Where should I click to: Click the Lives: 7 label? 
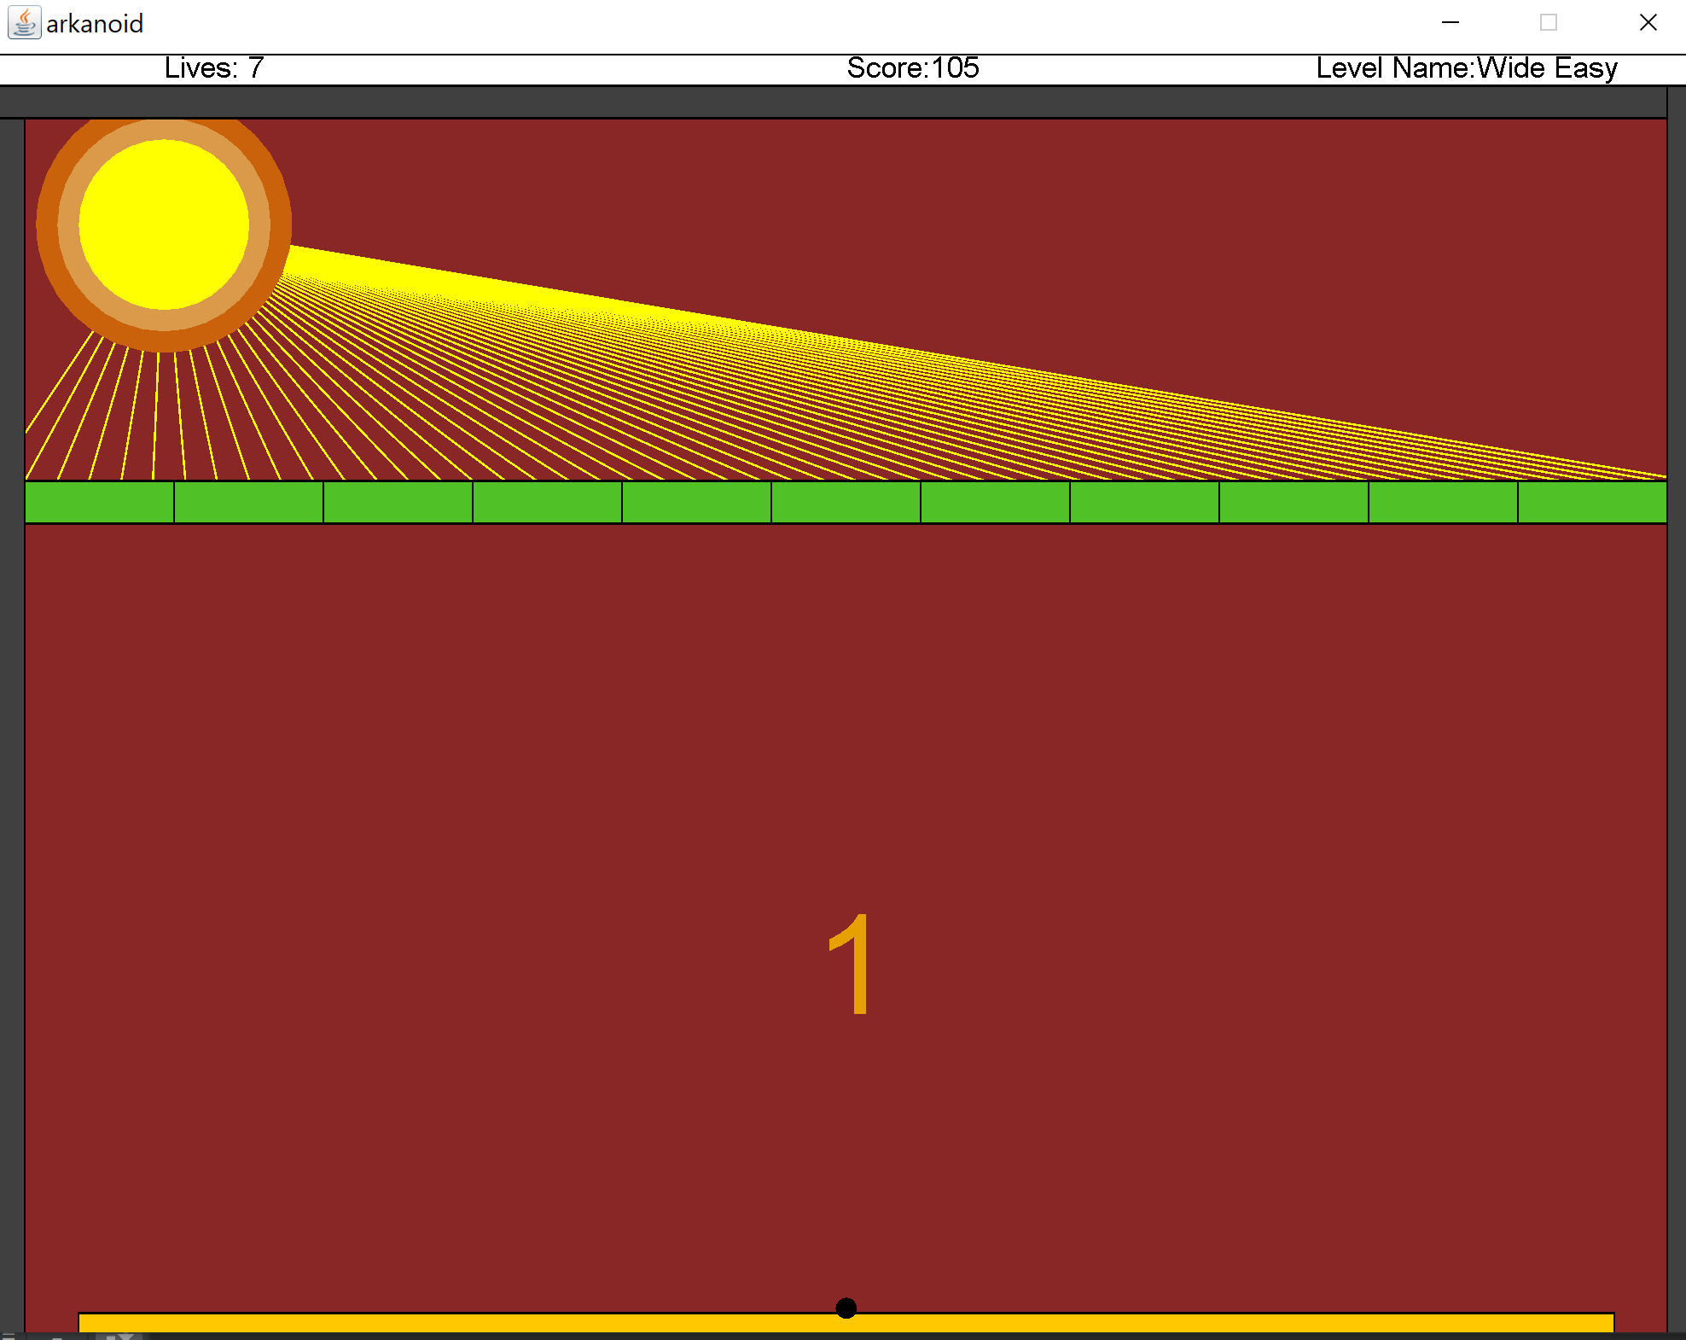point(213,68)
